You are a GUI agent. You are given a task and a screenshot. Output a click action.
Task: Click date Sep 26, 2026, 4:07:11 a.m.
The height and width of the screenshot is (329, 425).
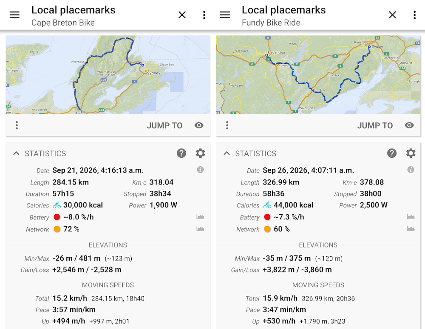pyautogui.click(x=309, y=170)
